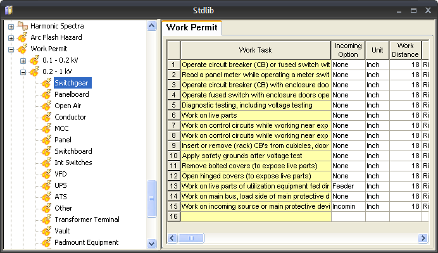
Task: Click the table's horizontal scroll left arrow
Action: [172, 238]
